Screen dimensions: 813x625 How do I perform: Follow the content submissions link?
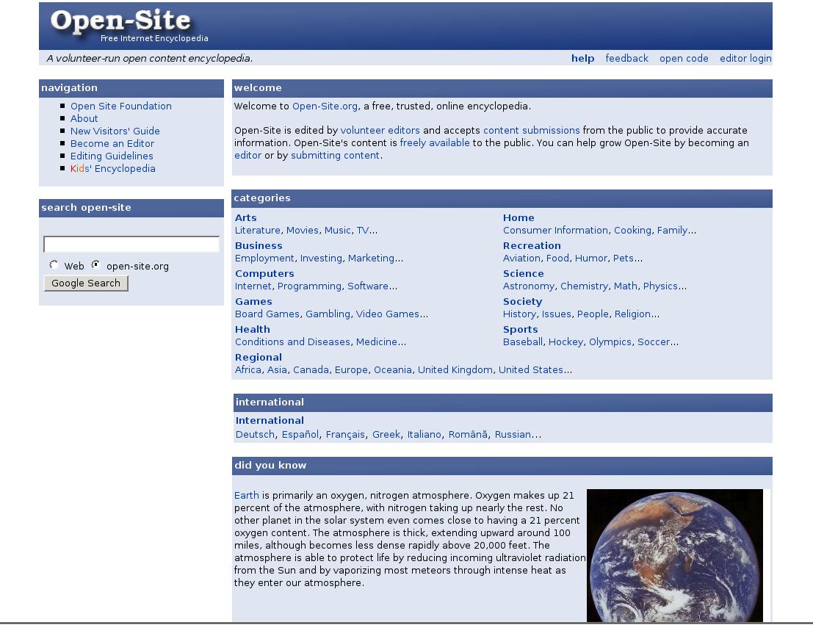click(532, 130)
